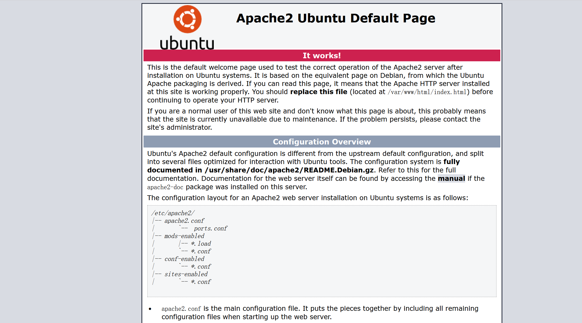Click the orange Ubuntu circle logo
The height and width of the screenshot is (323, 582).
(187, 19)
